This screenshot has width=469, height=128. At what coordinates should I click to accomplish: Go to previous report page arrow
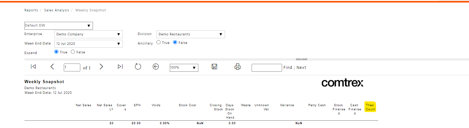[52, 67]
